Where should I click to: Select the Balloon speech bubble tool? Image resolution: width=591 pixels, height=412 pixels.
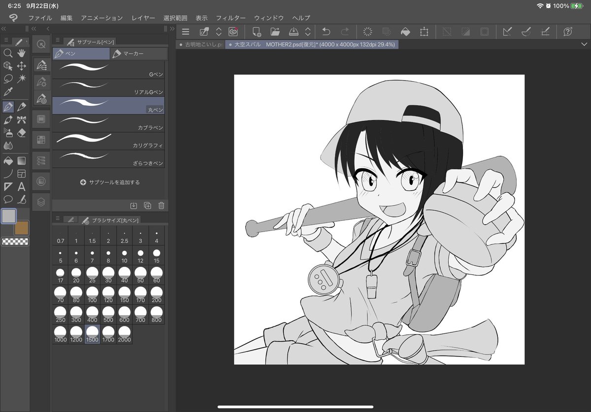tap(8, 199)
